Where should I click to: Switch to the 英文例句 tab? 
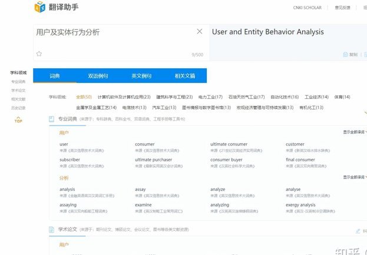click(x=141, y=76)
